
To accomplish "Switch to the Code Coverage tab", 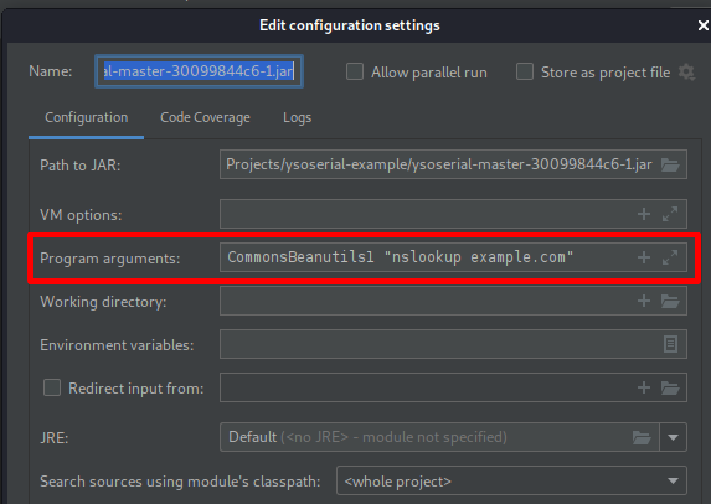I will pos(205,117).
